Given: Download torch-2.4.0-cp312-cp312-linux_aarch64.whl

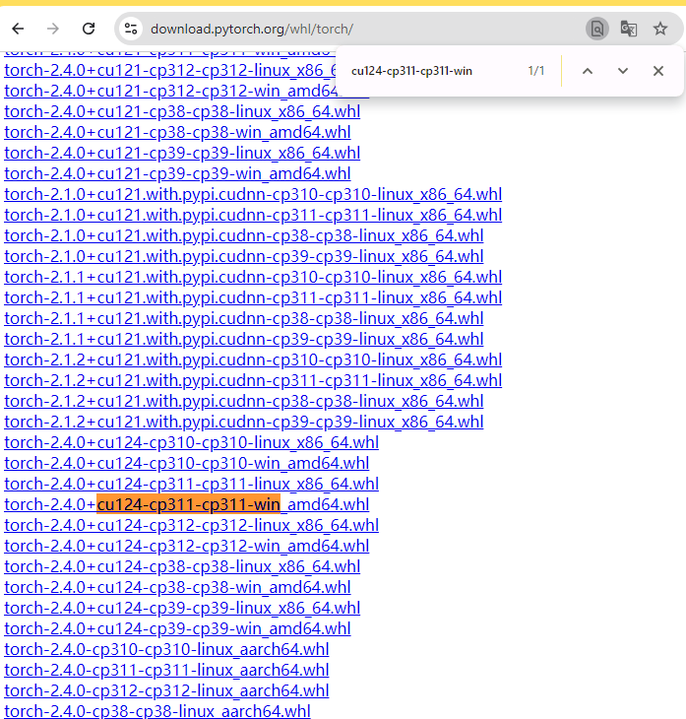Looking at the screenshot, I should [166, 690].
